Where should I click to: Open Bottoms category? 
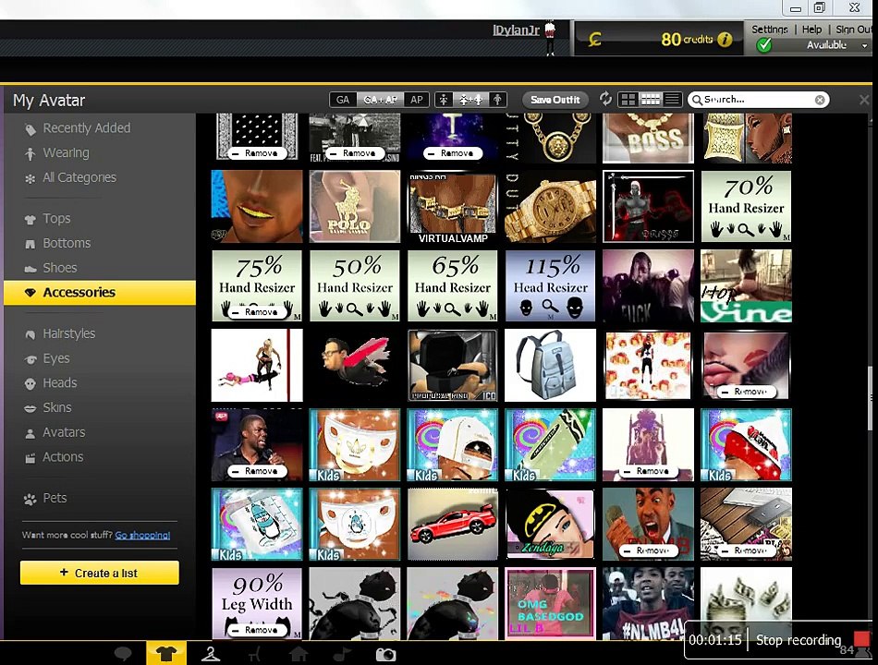[66, 243]
